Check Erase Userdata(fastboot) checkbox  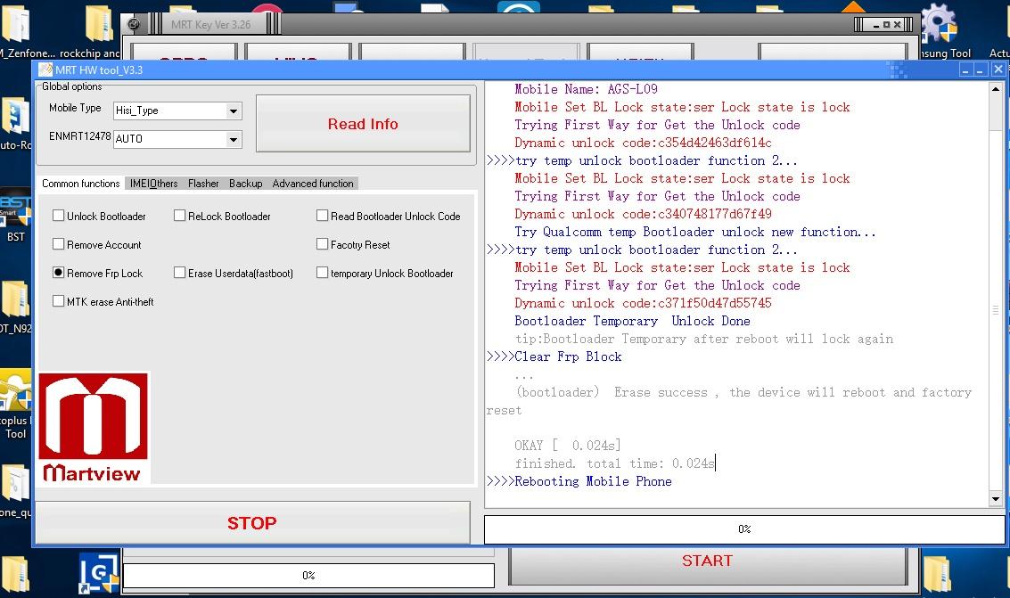180,273
